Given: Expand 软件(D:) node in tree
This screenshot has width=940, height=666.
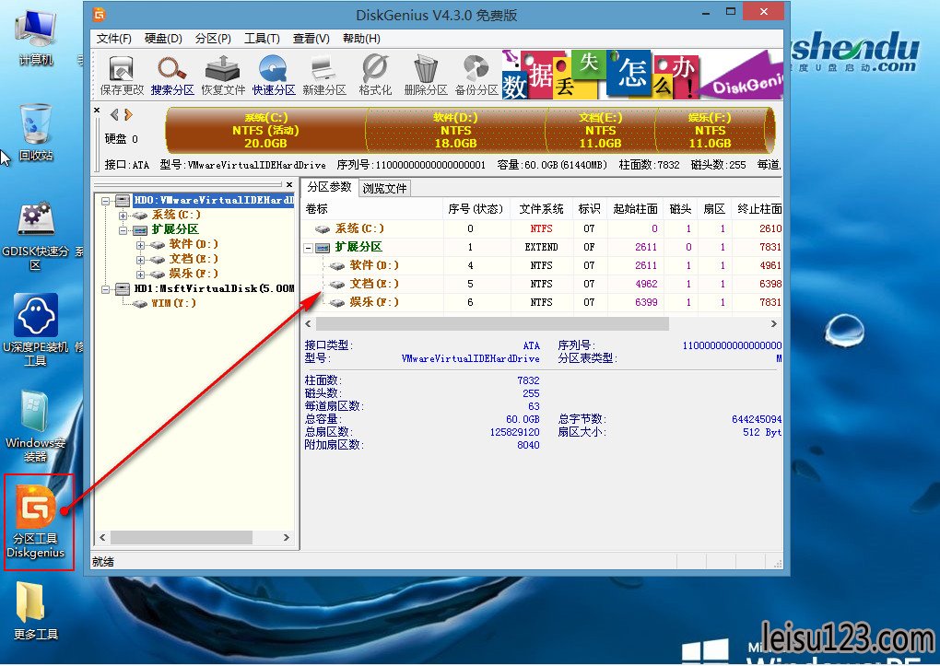Looking at the screenshot, I should tap(140, 245).
